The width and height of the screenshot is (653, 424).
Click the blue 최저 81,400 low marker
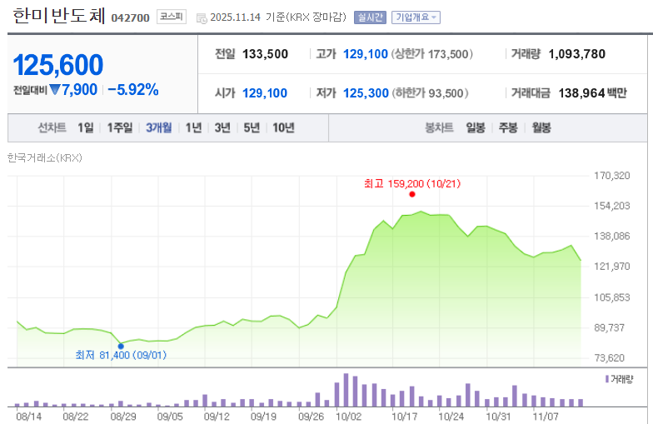point(121,346)
